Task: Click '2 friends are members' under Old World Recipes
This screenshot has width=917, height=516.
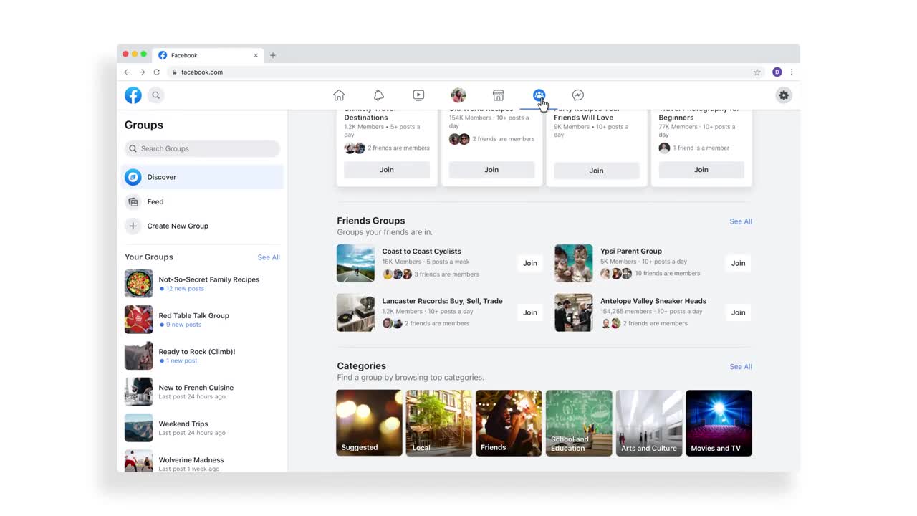Action: pos(504,139)
